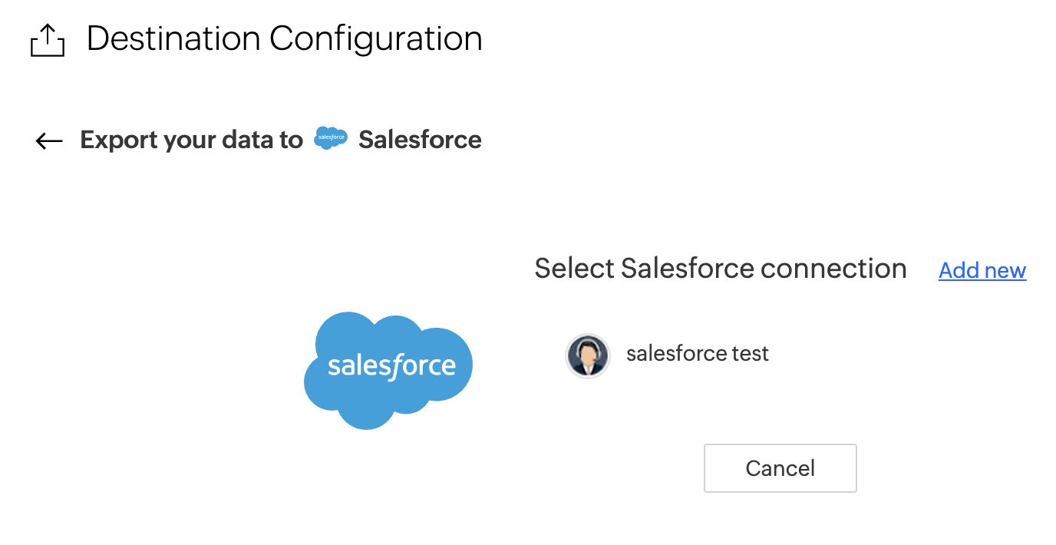Viewport: 1056px width, 545px height.
Task: Click the word "Destination" in the title
Action: [x=173, y=38]
